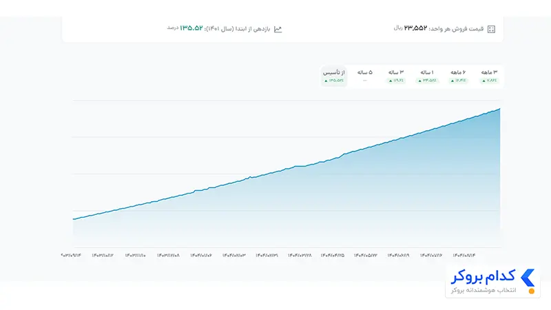Click the ۱۴۰۳/۱۲/۰۸ date on the axis
Image resolution: width=551 pixels, height=310 pixels.
coord(168,256)
